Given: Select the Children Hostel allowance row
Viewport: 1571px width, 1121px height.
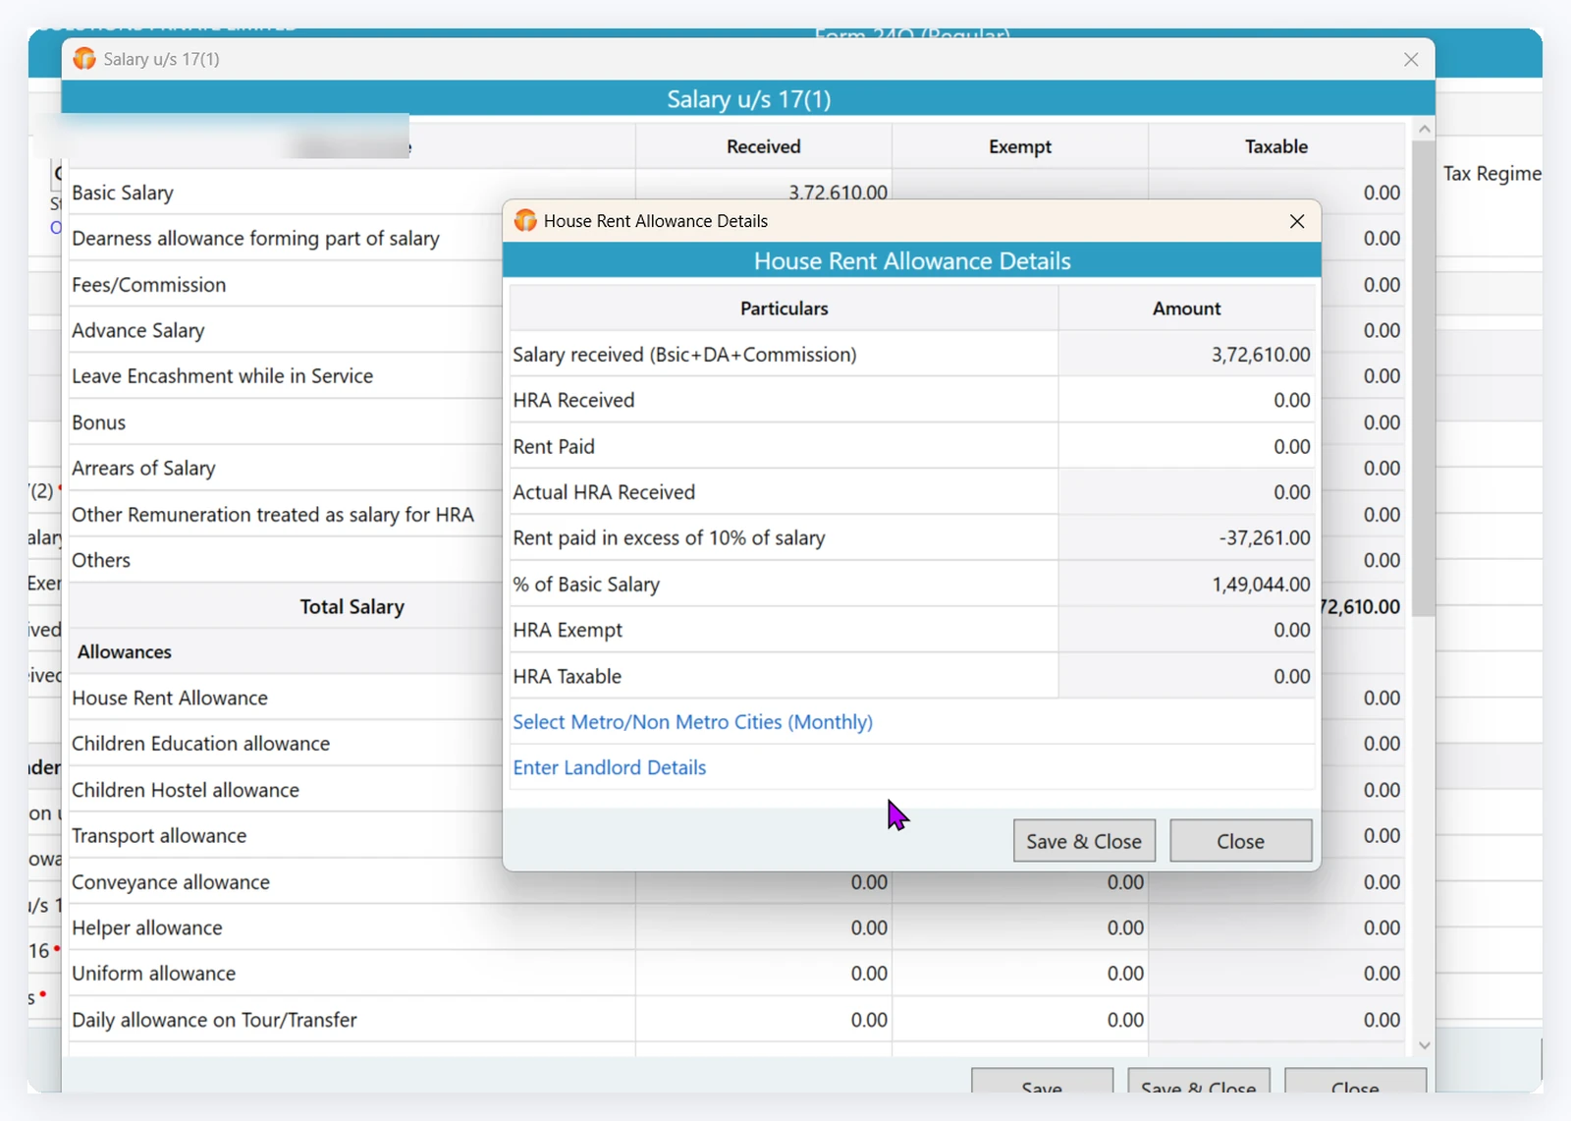Looking at the screenshot, I should pyautogui.click(x=186, y=790).
